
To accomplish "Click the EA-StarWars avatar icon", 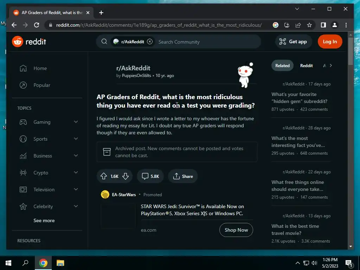I will [105, 194].
